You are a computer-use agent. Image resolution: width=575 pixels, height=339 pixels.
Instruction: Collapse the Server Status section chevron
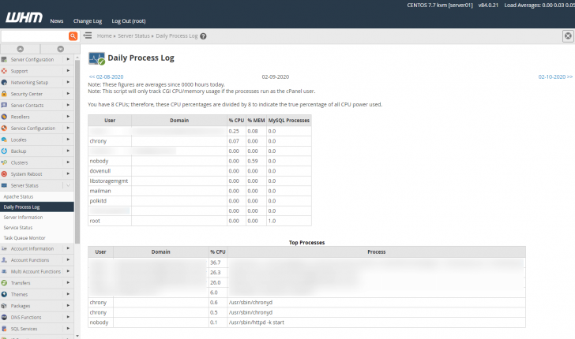pos(68,185)
